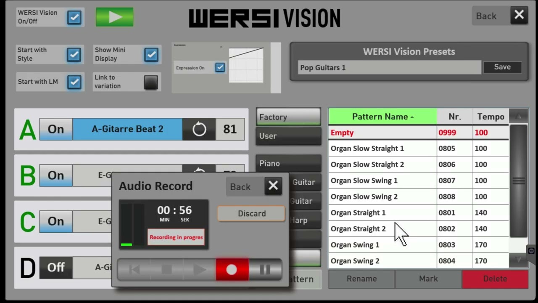Click the loop icon for part A
This screenshot has width=538, height=303.
coord(199,129)
